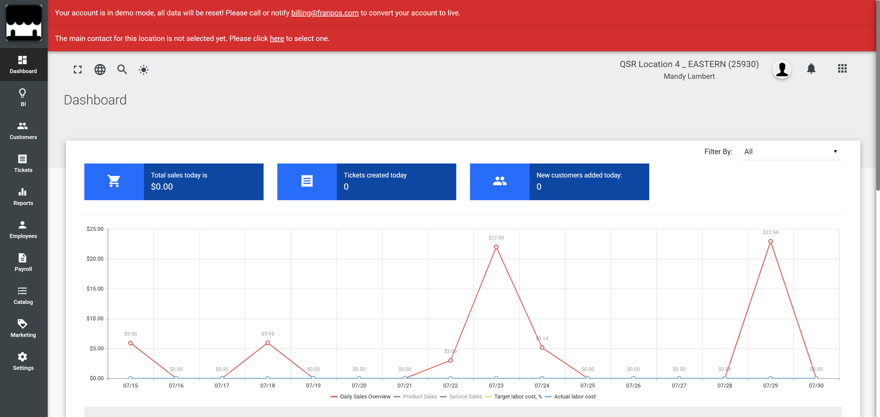Click the shopping cart sales tile icon

click(x=114, y=181)
